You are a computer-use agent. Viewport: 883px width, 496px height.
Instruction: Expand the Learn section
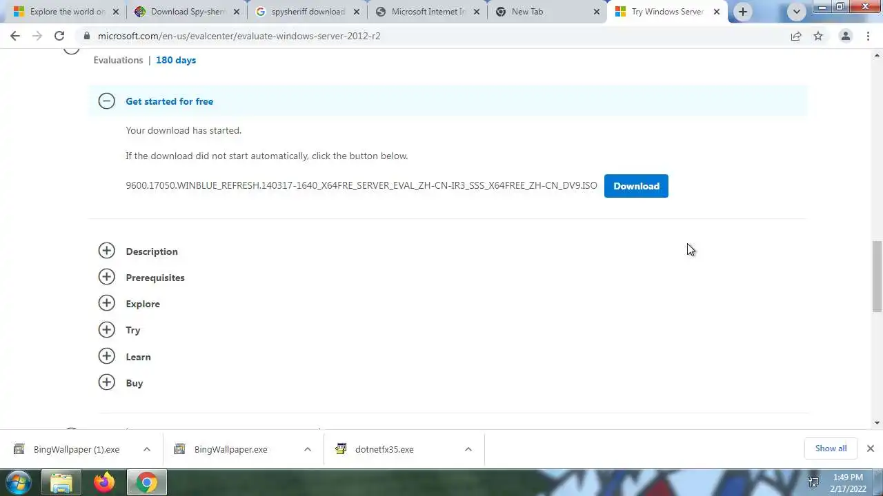[x=106, y=356]
